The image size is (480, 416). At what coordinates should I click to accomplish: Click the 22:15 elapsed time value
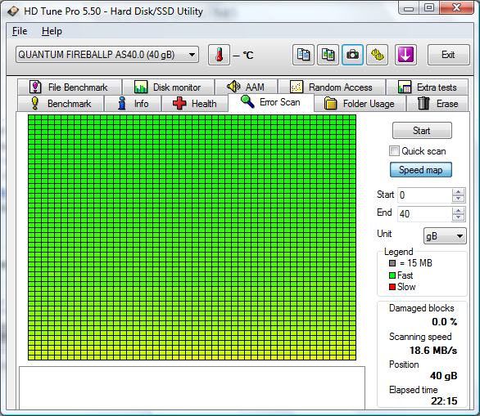tap(444, 401)
